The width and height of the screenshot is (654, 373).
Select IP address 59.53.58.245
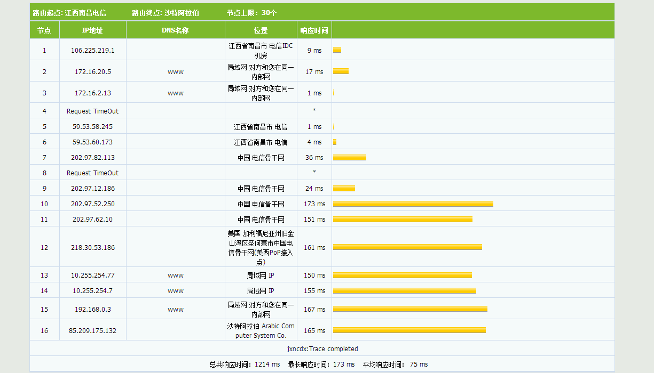tap(92, 127)
